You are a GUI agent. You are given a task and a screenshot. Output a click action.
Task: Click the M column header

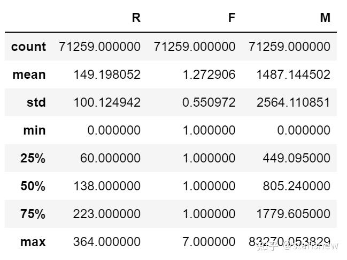pos(325,18)
